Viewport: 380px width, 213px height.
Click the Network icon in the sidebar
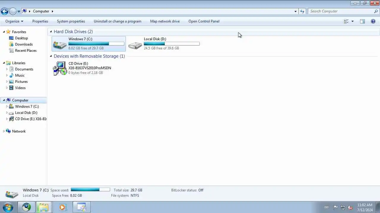click(8, 131)
